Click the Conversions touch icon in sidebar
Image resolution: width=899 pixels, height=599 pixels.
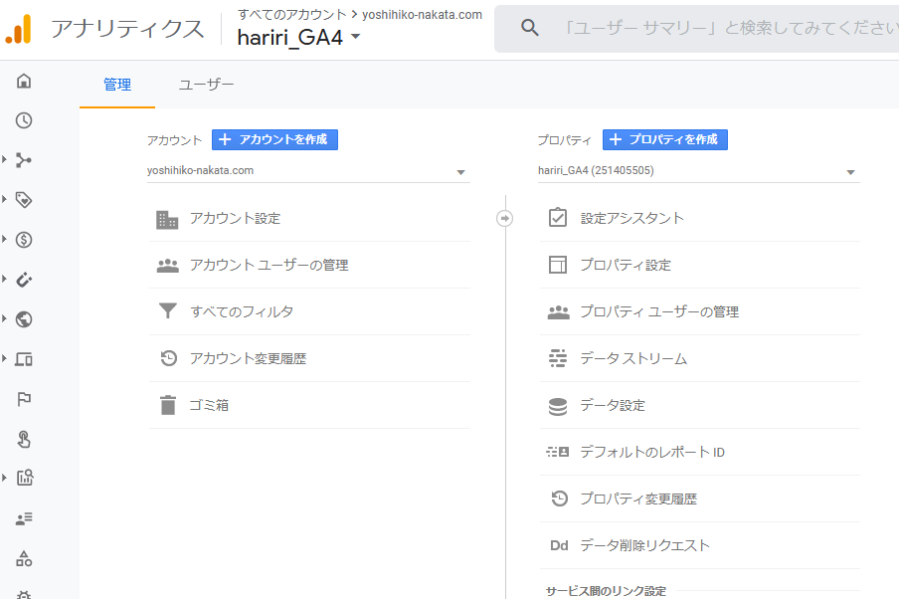click(24, 439)
